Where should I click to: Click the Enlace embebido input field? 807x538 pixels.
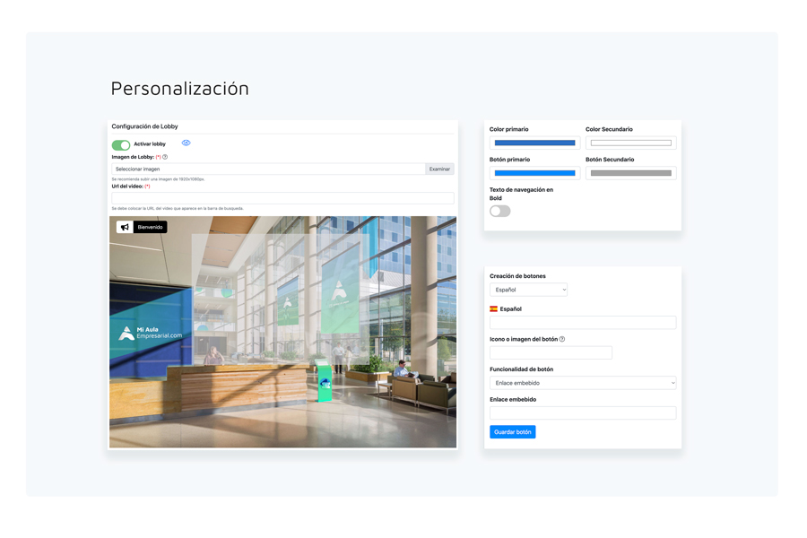click(583, 412)
